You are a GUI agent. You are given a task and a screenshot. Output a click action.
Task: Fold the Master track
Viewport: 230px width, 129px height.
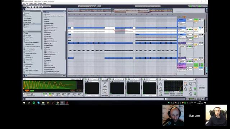(x=178, y=68)
